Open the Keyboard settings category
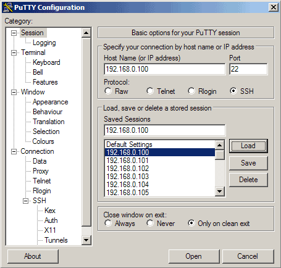 tap(46, 62)
